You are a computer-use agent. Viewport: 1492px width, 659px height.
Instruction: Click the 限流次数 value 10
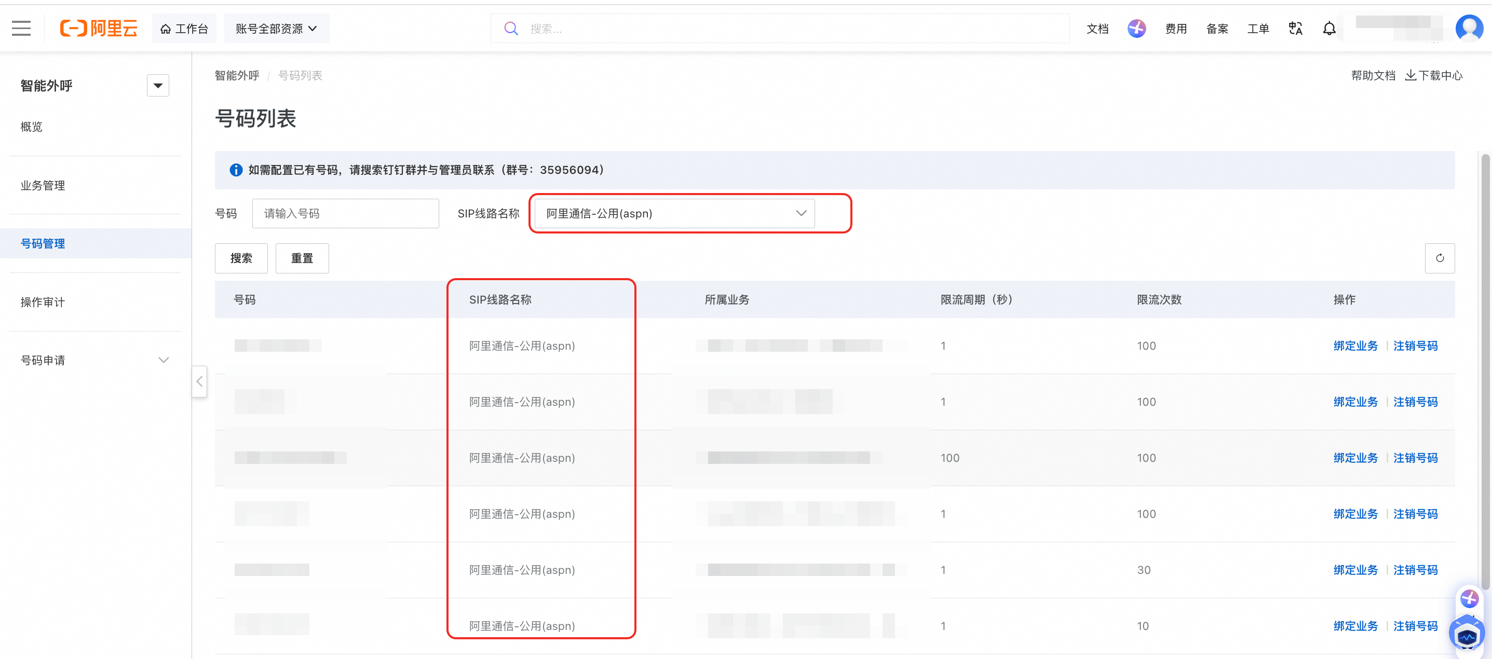pos(1142,626)
